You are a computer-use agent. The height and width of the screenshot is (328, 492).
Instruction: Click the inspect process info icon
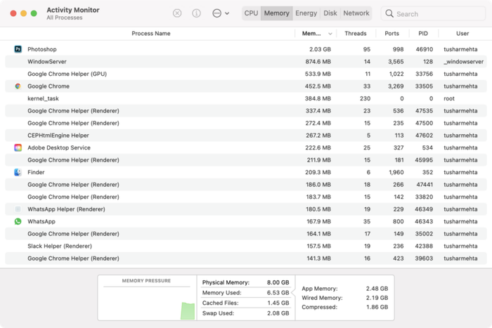(x=196, y=13)
